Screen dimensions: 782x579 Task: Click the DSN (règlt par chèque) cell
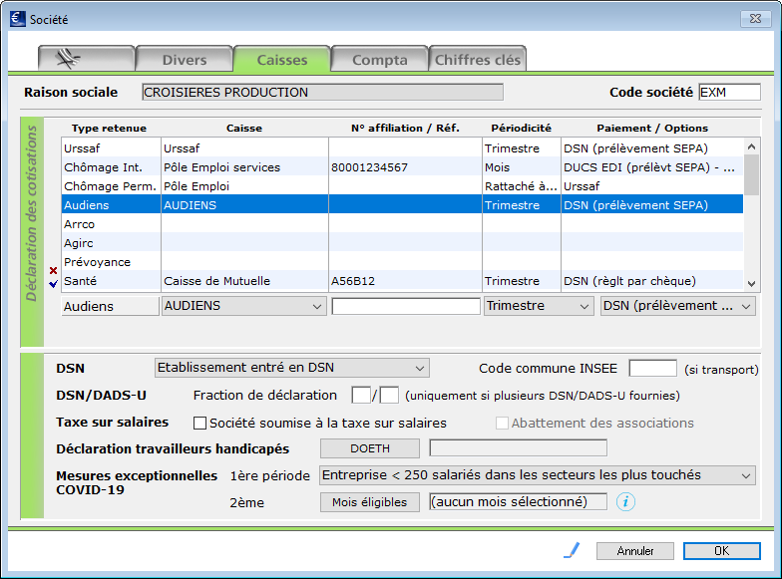(x=652, y=281)
